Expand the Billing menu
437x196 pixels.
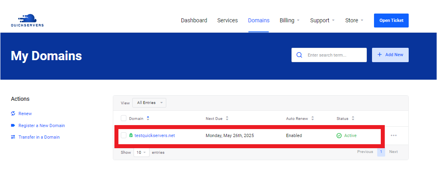point(289,20)
